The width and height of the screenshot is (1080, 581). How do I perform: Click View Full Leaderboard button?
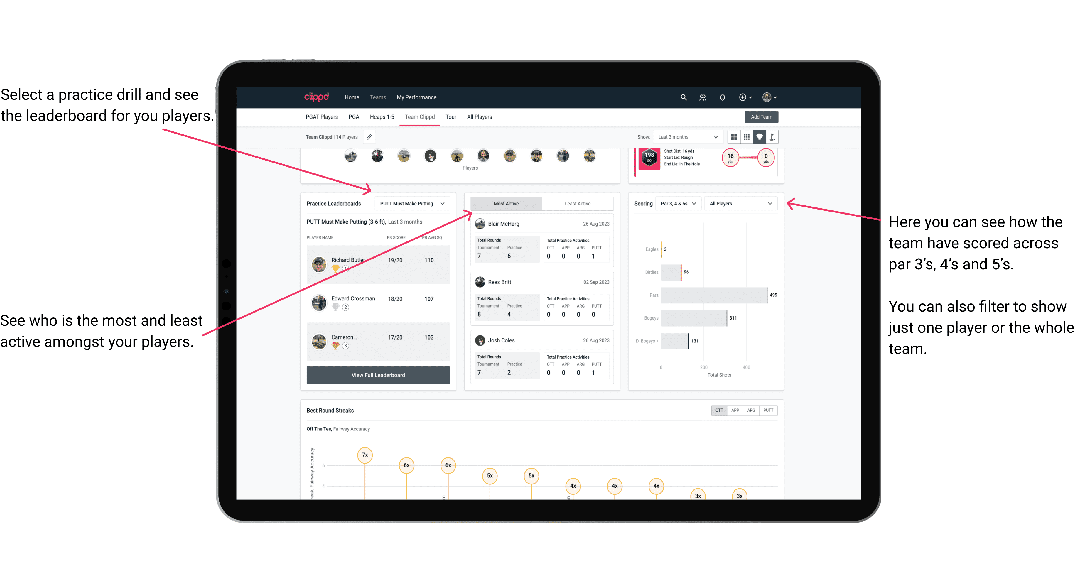378,376
